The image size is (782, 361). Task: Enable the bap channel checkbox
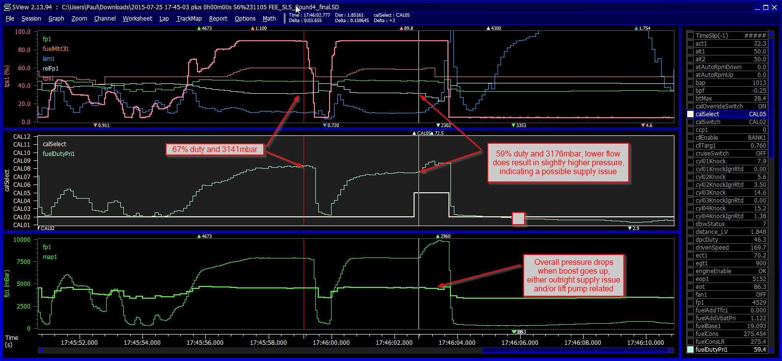tap(690, 83)
